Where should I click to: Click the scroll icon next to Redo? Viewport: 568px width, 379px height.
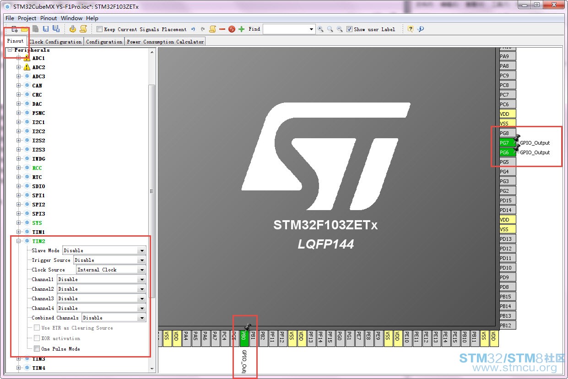[212, 29]
